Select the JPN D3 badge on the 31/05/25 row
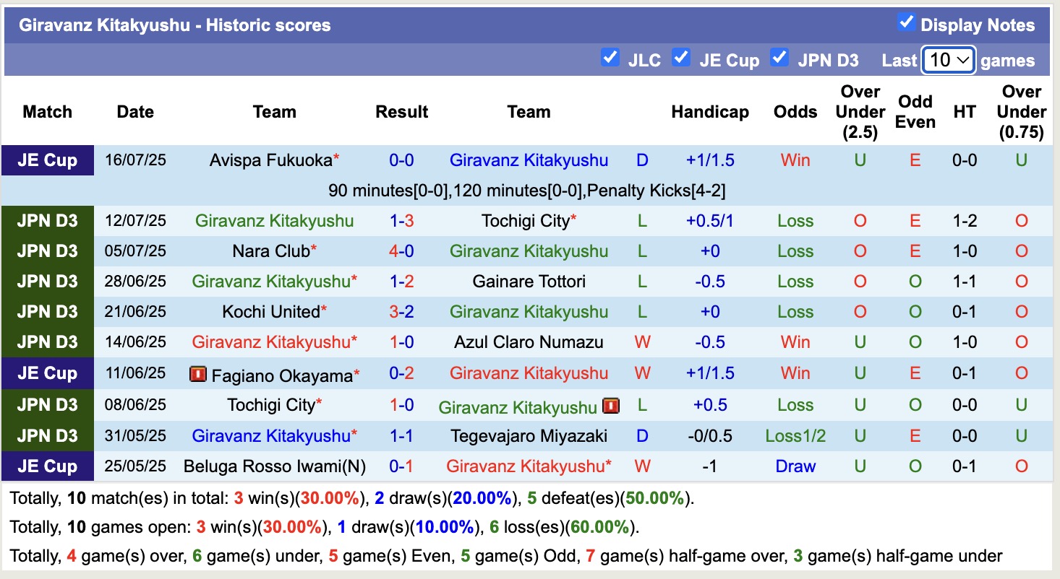The image size is (1060, 579). click(x=48, y=436)
